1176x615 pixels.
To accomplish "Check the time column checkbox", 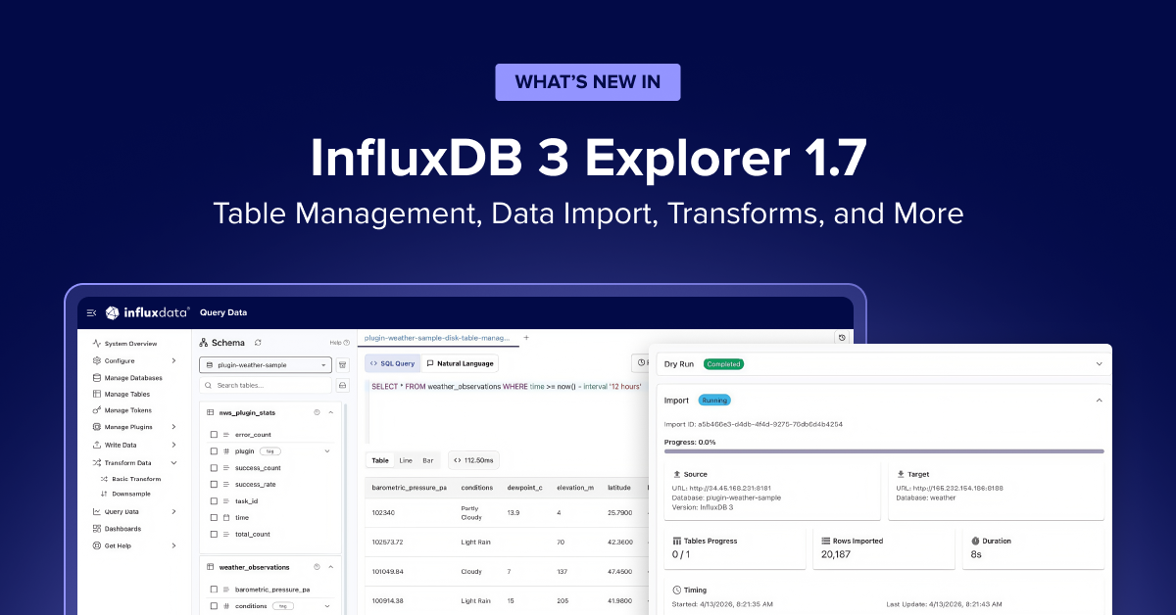I will click(214, 517).
